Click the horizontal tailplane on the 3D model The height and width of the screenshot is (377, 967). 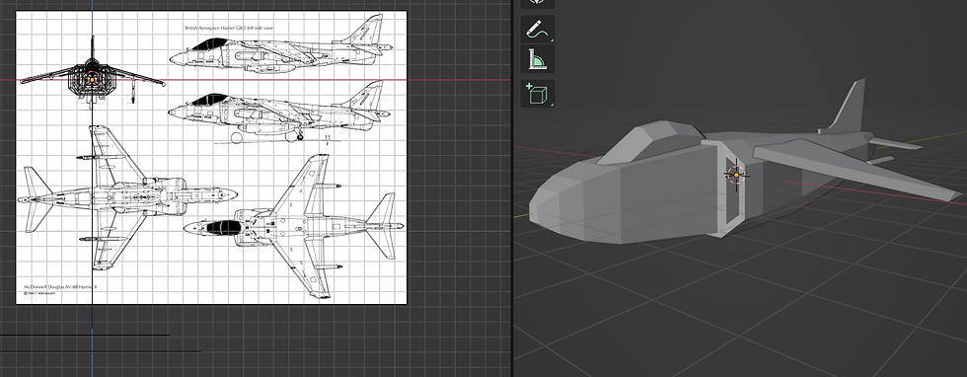click(x=893, y=144)
